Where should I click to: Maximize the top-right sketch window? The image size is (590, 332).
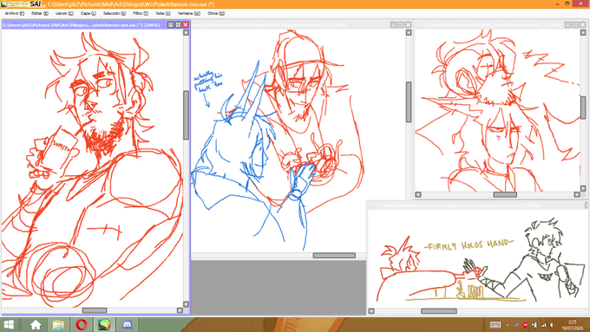pyautogui.click(x=575, y=25)
